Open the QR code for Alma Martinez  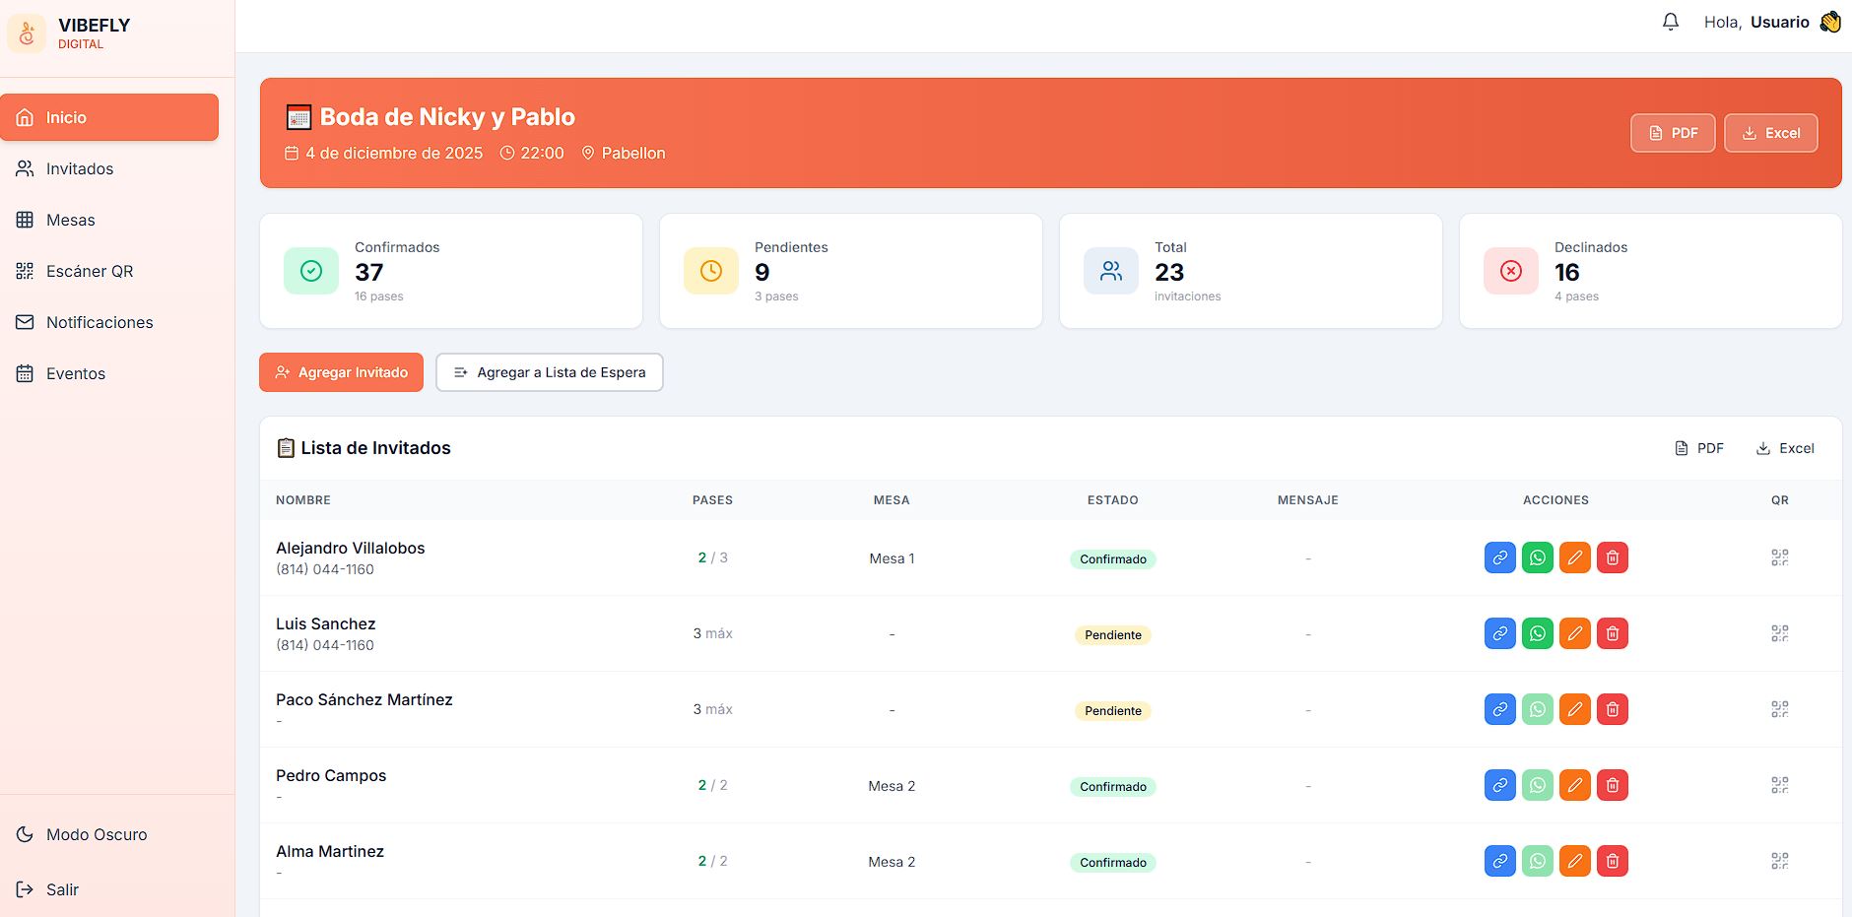1779,860
